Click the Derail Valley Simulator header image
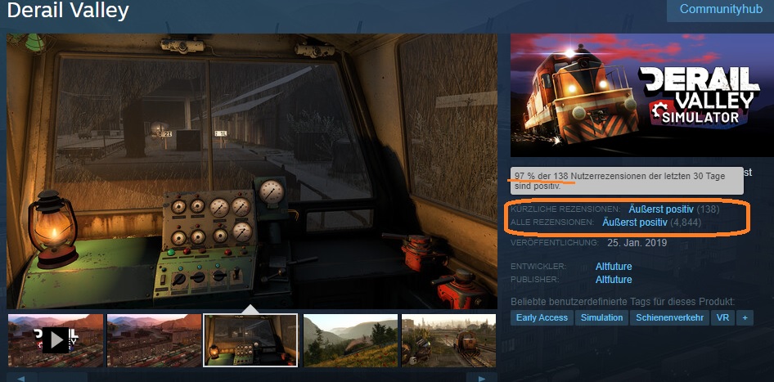This screenshot has width=774, height=382. (x=642, y=95)
